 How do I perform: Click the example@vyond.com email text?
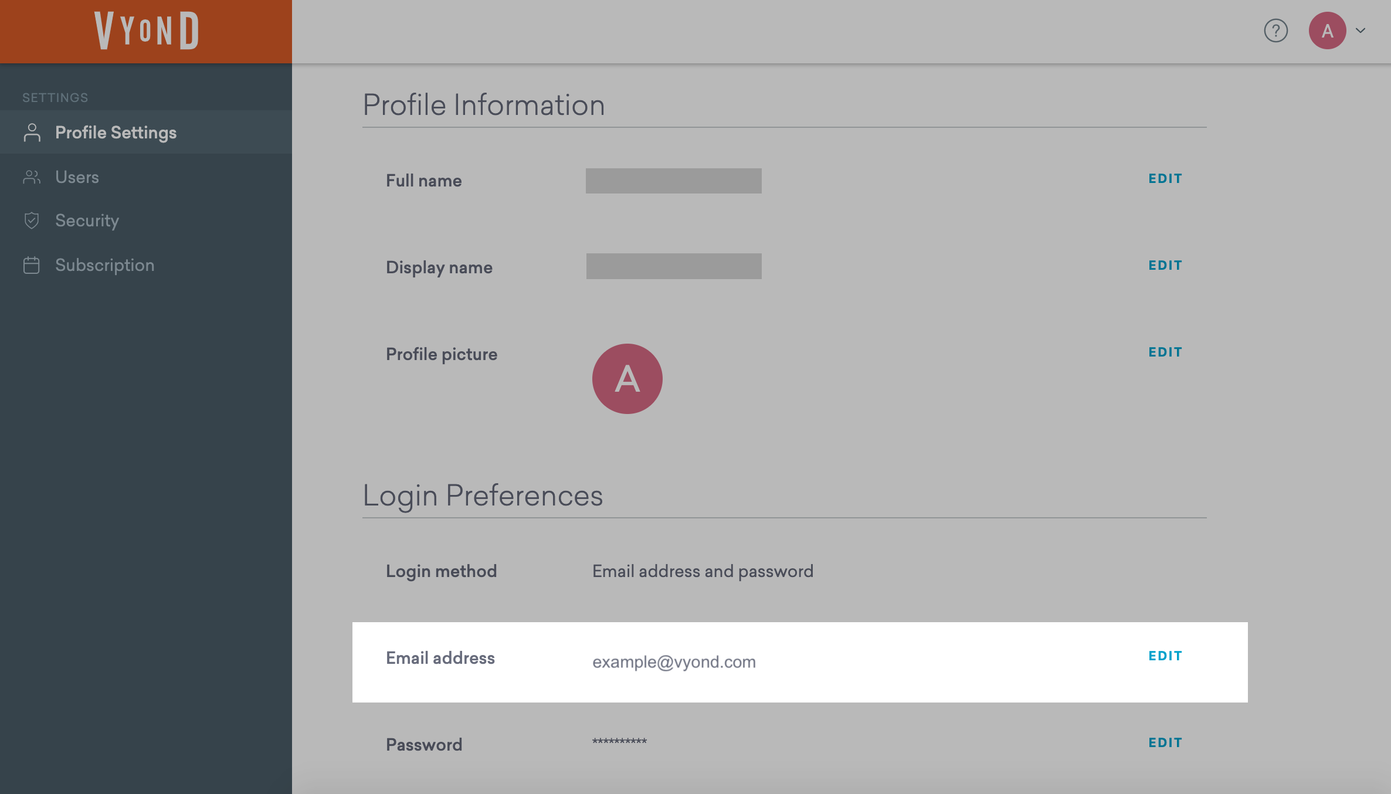point(674,662)
